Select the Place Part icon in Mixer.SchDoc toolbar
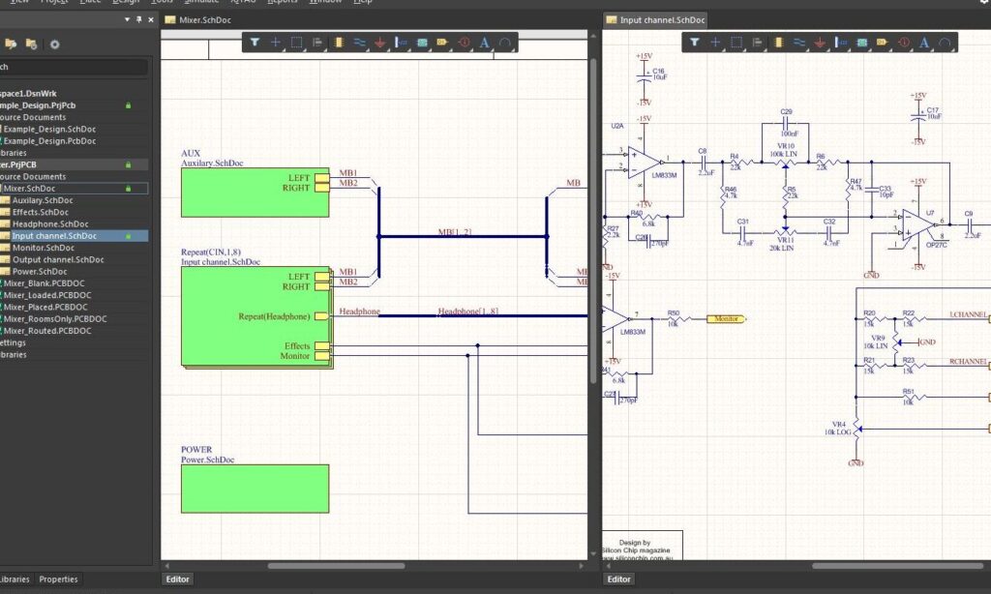The image size is (991, 594). click(339, 43)
